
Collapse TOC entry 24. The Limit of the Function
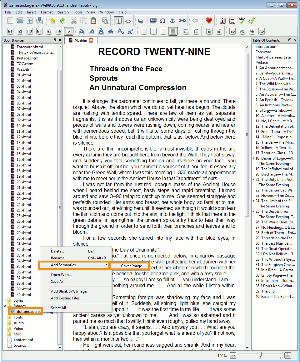tap(254, 201)
